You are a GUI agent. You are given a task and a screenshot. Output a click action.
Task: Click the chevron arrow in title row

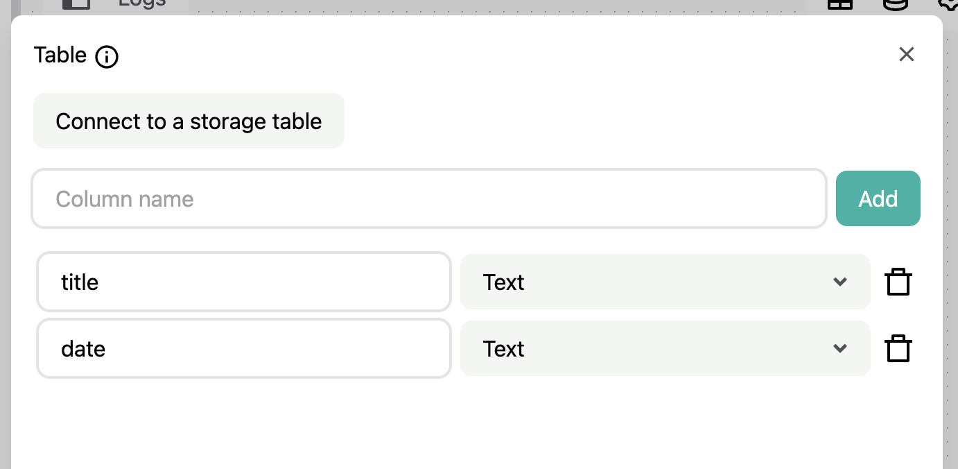click(x=840, y=282)
